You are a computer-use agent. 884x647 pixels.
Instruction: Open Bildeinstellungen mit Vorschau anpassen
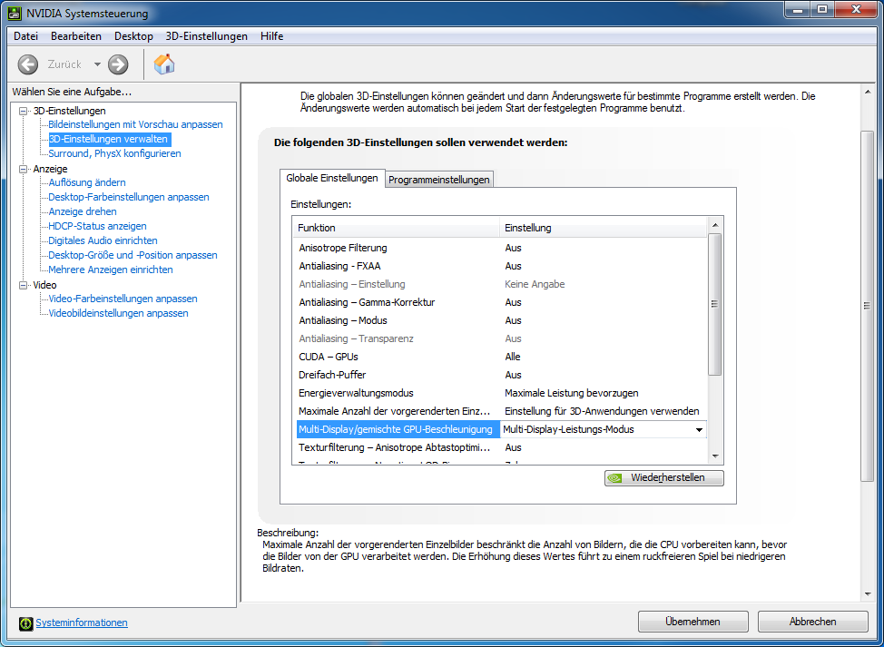click(x=135, y=124)
